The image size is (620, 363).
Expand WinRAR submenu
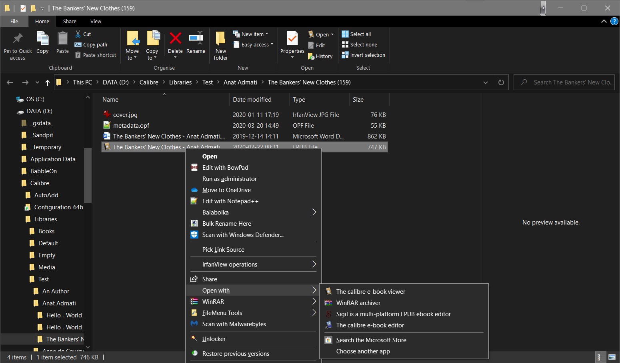tap(254, 302)
